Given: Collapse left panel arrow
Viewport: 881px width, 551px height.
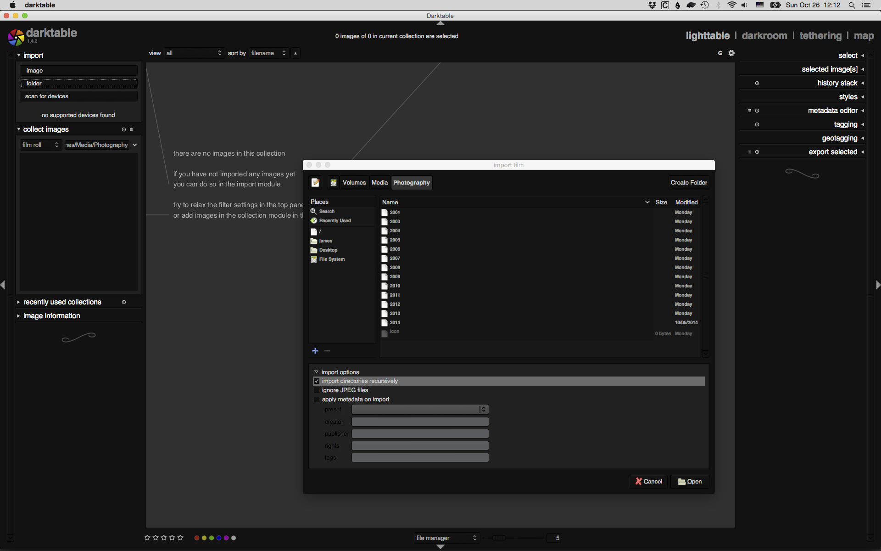Looking at the screenshot, I should pyautogui.click(x=3, y=285).
